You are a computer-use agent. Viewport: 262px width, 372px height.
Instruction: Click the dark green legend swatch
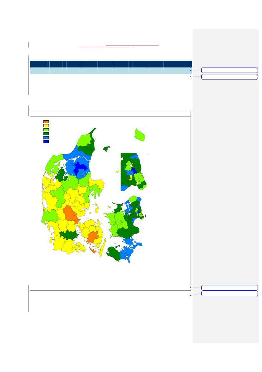46,134
